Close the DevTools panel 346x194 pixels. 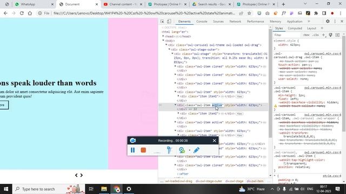[342, 22]
